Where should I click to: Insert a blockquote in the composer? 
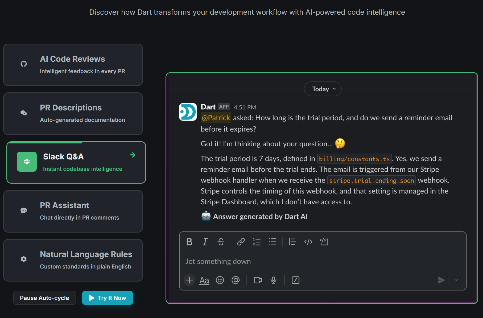point(292,242)
